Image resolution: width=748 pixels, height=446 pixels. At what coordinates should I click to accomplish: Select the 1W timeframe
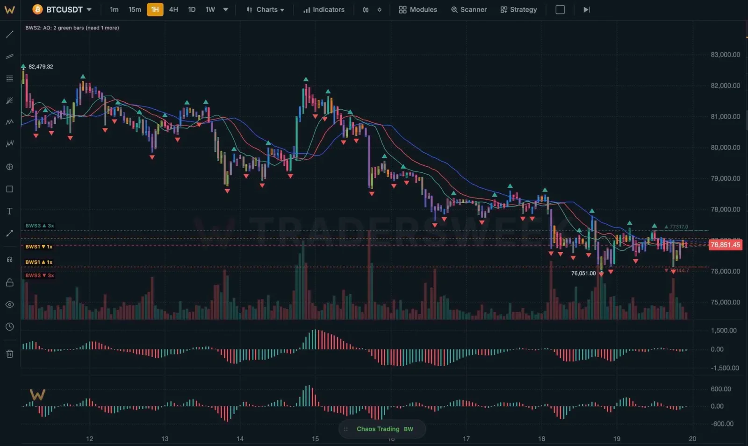tap(210, 9)
